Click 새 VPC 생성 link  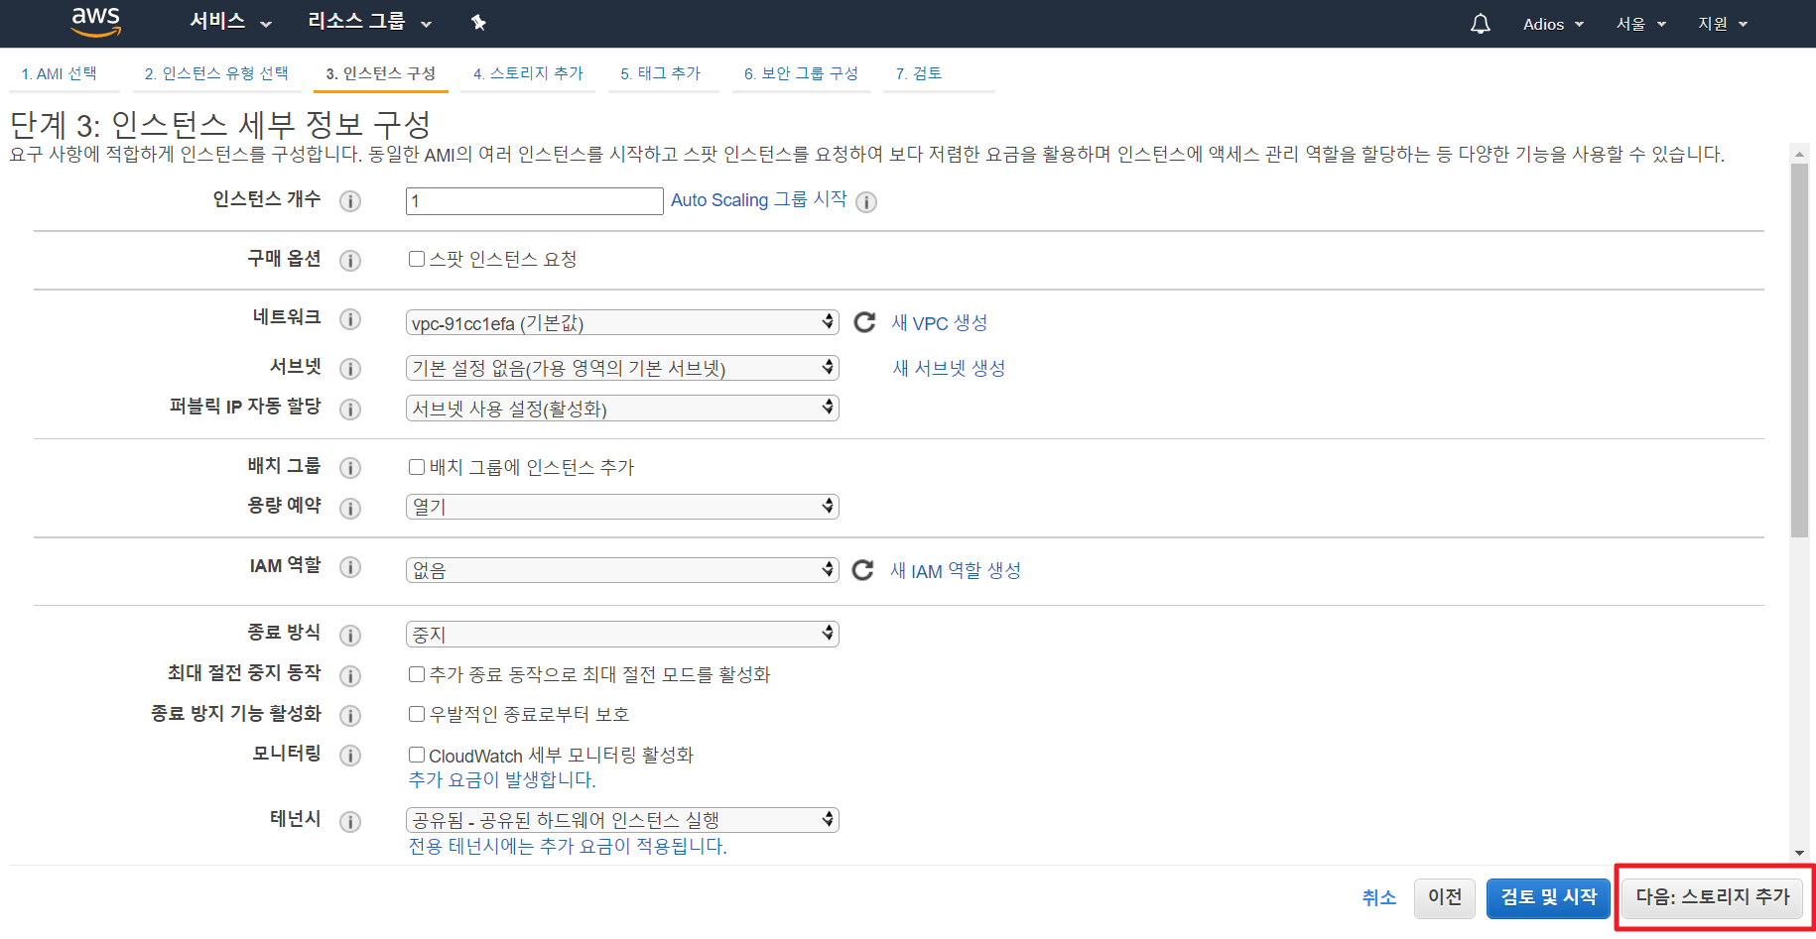940,323
